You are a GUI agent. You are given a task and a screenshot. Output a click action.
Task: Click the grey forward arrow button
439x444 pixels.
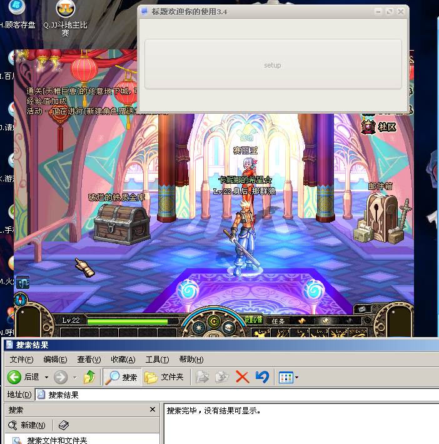[x=61, y=377]
